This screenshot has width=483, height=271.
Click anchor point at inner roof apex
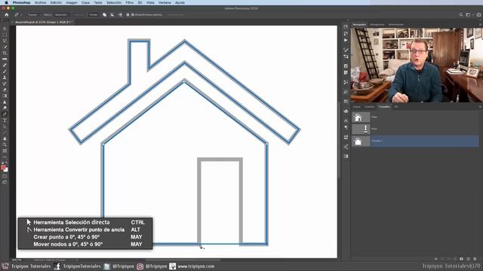[x=184, y=81]
